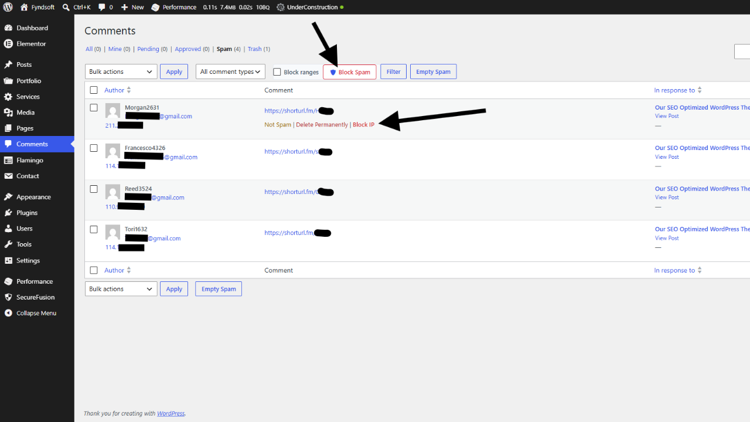Open View Post for Francesco4326 comment

(x=667, y=157)
